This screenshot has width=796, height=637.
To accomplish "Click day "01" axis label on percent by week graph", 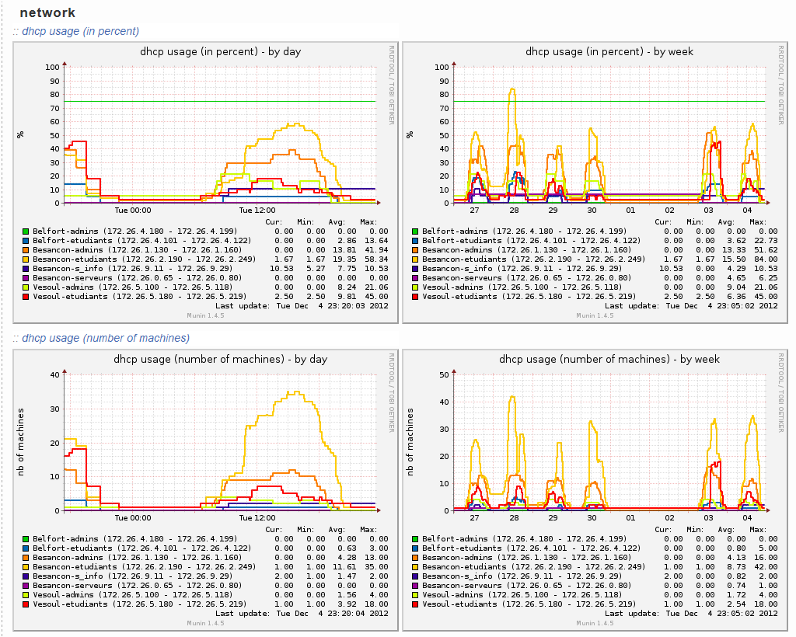I will 631,211.
